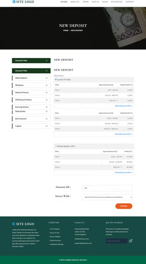Click the '3.20%' daily profit cell
146x264 pixels.
[x=126, y=118]
